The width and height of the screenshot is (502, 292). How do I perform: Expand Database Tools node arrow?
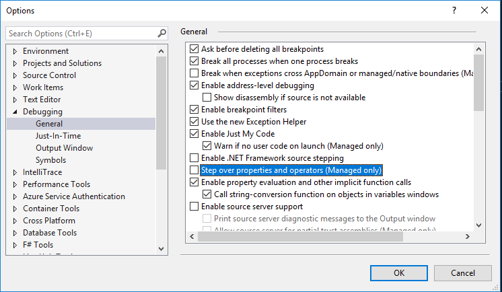click(15, 233)
